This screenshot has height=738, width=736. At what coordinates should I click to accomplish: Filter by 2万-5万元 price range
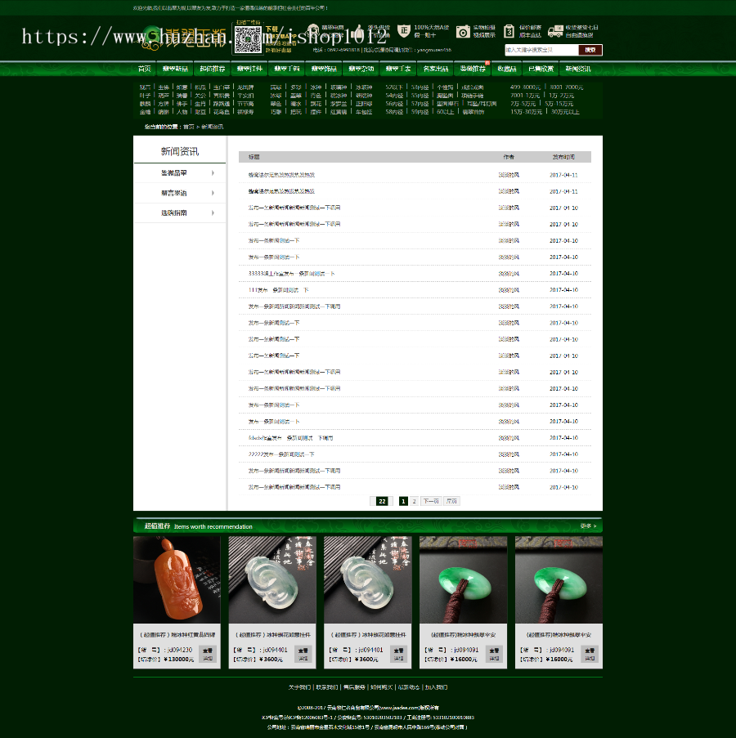(x=523, y=104)
